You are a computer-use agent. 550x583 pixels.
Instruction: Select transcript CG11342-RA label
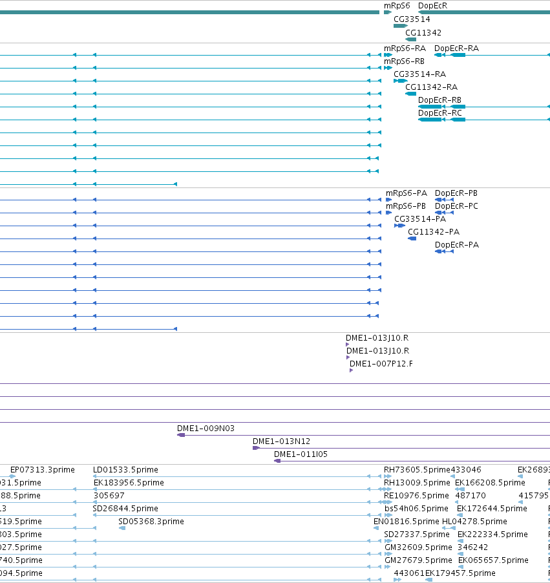(431, 87)
